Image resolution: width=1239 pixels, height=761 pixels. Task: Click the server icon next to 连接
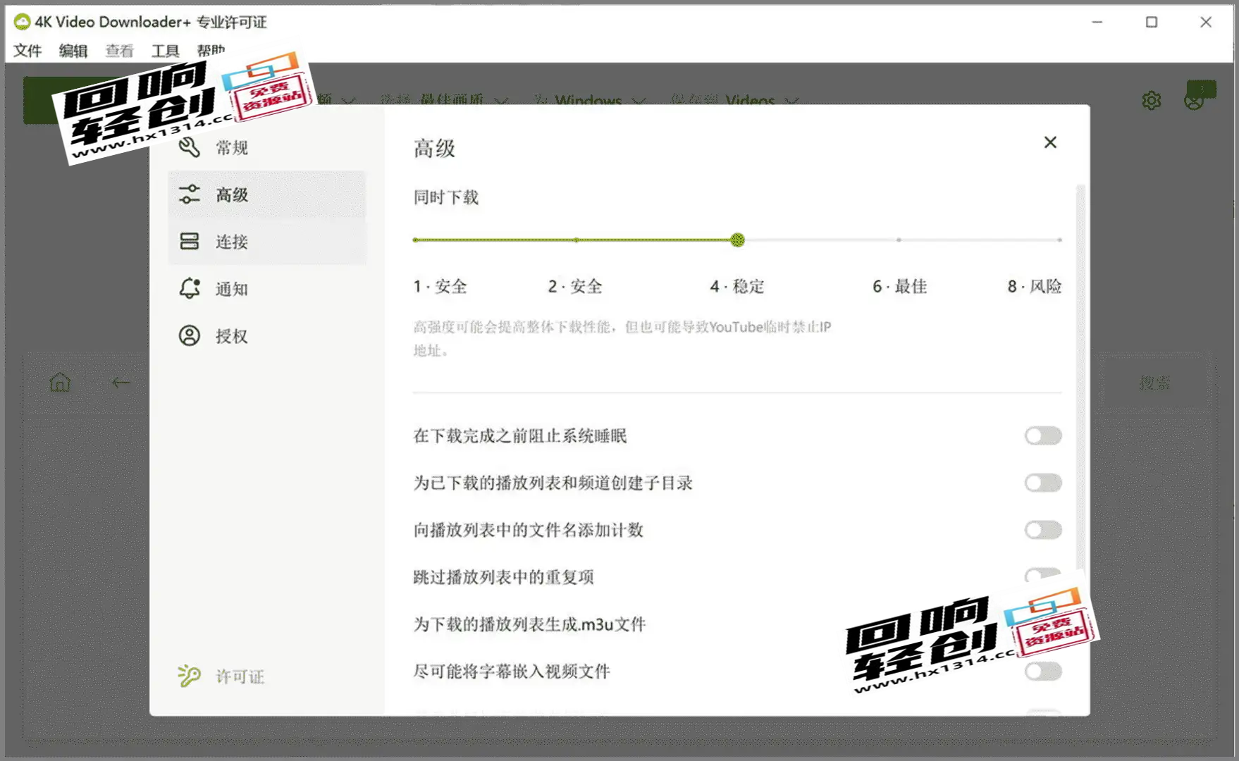190,242
